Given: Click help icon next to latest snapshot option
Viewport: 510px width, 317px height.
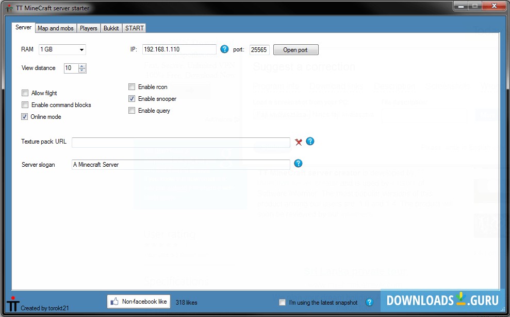Looking at the screenshot, I should [x=369, y=303].
